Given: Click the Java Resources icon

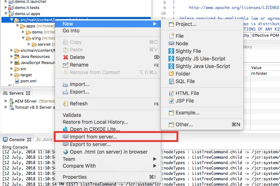Looking at the screenshot, I should [17, 56].
